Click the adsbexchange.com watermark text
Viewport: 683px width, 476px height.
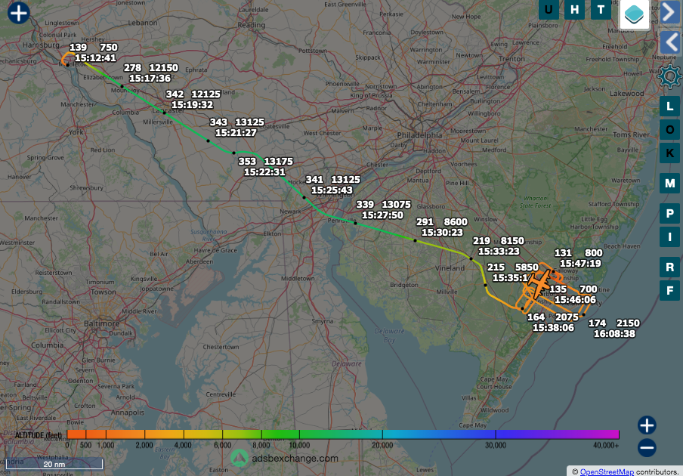pyautogui.click(x=295, y=458)
